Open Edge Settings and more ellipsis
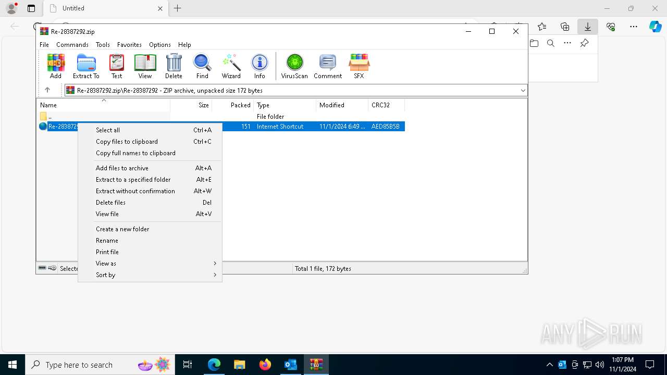 [634, 27]
